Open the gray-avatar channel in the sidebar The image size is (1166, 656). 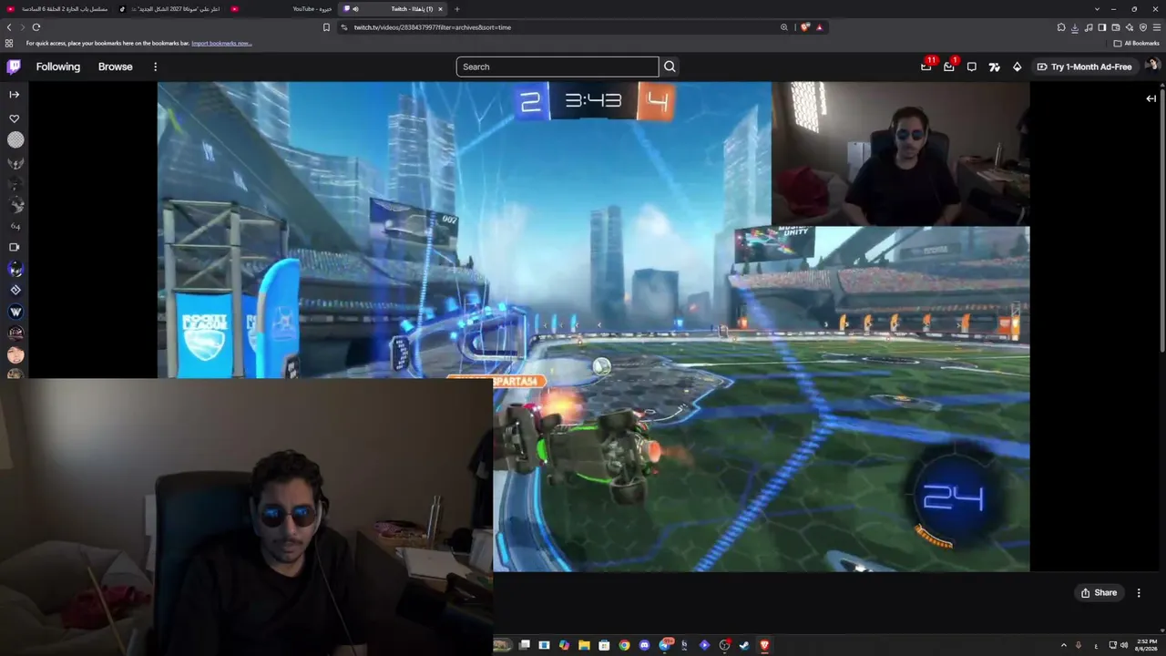(x=15, y=139)
